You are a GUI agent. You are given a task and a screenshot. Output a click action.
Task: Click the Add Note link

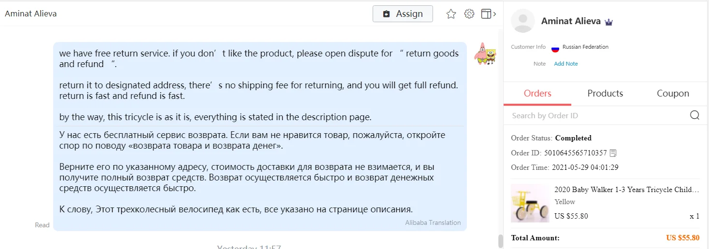566,64
